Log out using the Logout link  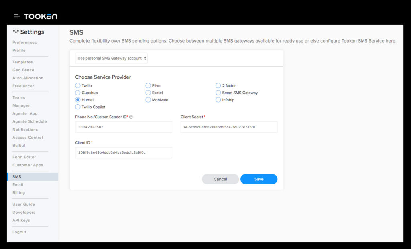tap(19, 232)
